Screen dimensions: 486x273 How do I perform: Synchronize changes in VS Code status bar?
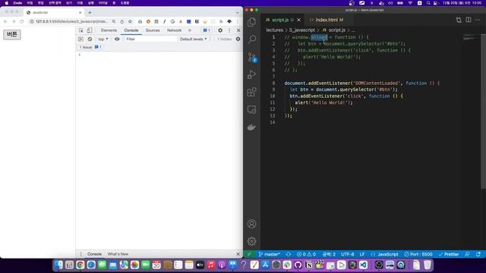289,254
